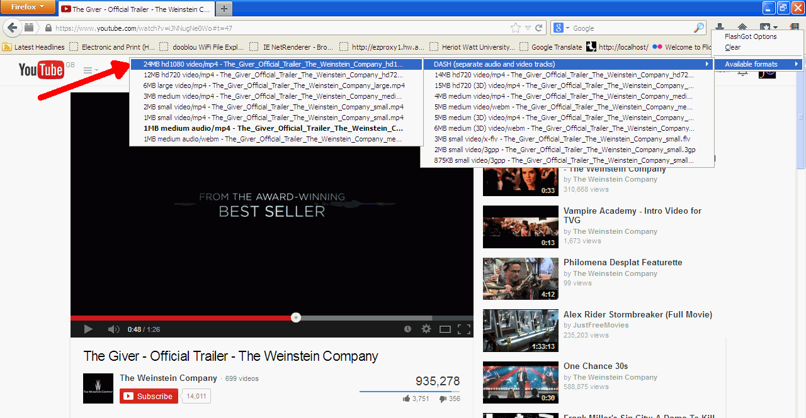Choose FlashGot Options from the menu

tap(751, 36)
